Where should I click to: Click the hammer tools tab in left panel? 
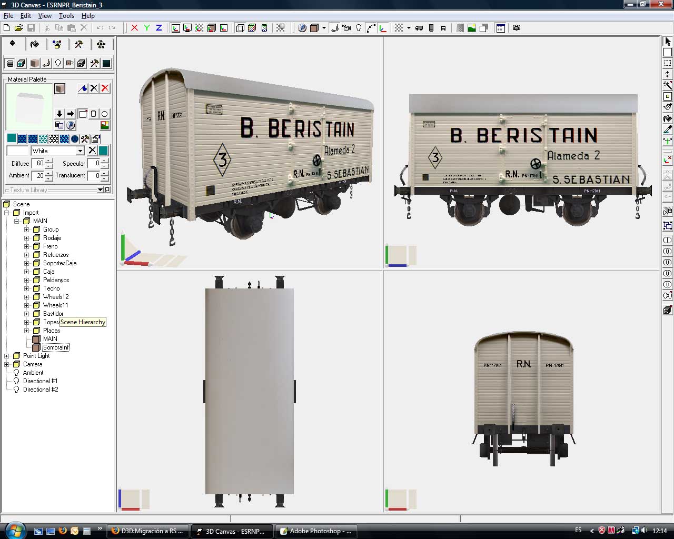(x=79, y=45)
